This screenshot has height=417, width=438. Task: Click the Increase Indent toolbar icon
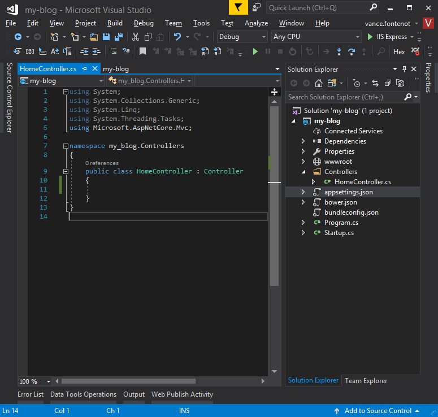(x=97, y=51)
